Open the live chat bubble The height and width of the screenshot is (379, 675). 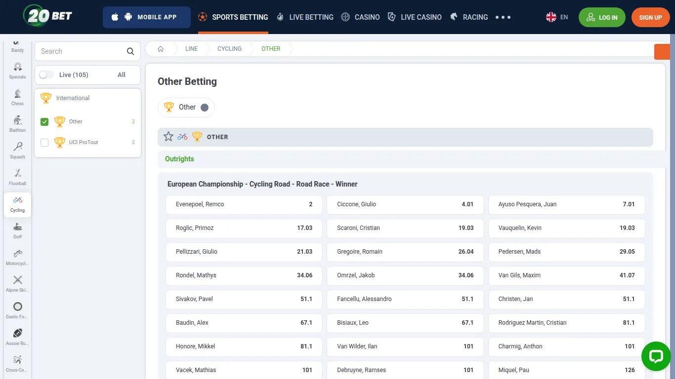point(656,356)
